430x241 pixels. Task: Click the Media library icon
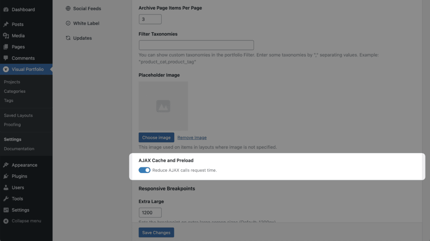pyautogui.click(x=6, y=36)
